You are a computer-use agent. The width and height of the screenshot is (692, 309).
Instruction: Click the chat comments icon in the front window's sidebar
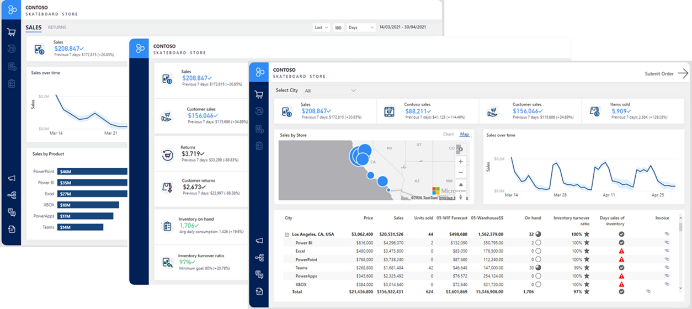[259, 274]
